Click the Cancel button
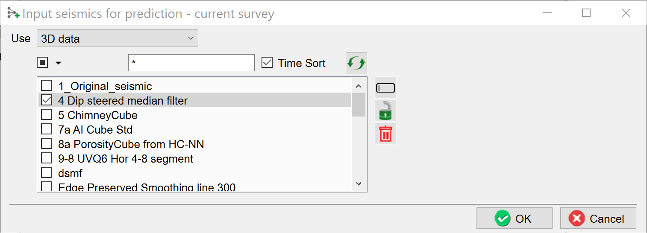 tap(598, 218)
